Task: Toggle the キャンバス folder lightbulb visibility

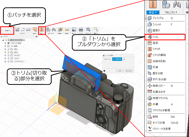Action: click(8, 55)
